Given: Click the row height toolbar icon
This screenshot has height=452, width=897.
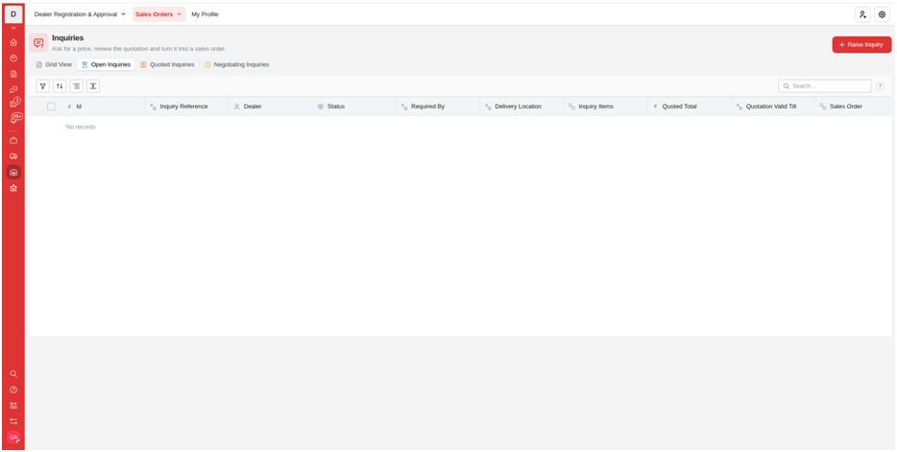Looking at the screenshot, I should point(93,86).
